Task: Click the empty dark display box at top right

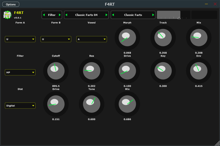Action: 204,15
